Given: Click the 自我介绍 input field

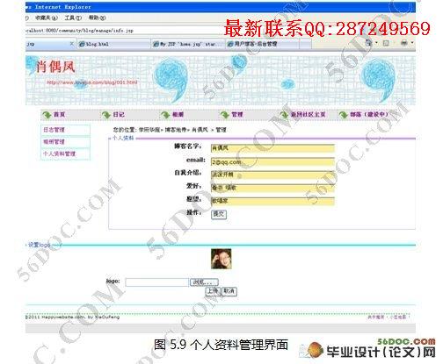Looking at the screenshot, I should click(272, 175).
